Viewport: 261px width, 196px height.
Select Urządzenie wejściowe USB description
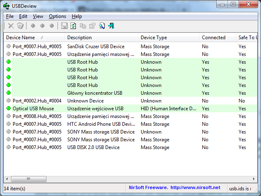tap(95, 109)
